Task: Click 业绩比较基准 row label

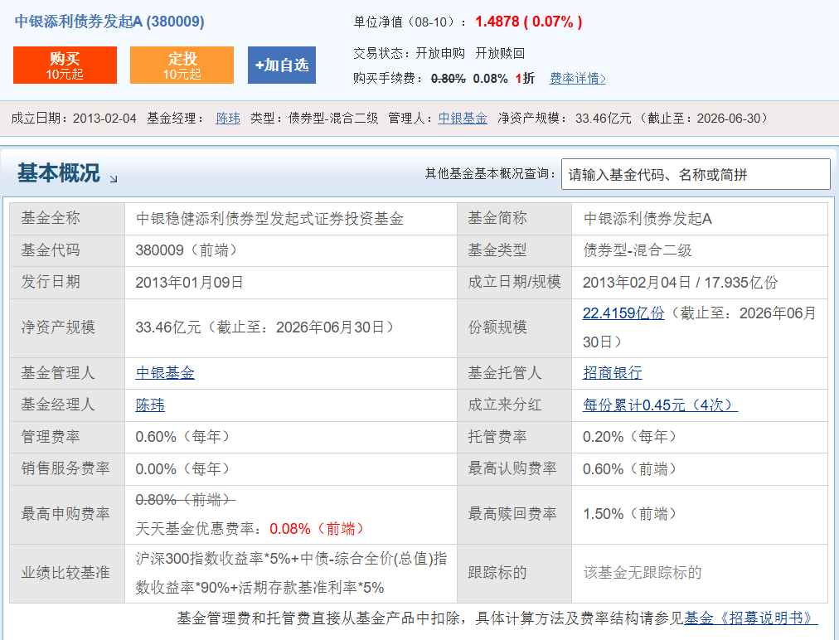Action: pos(65,573)
